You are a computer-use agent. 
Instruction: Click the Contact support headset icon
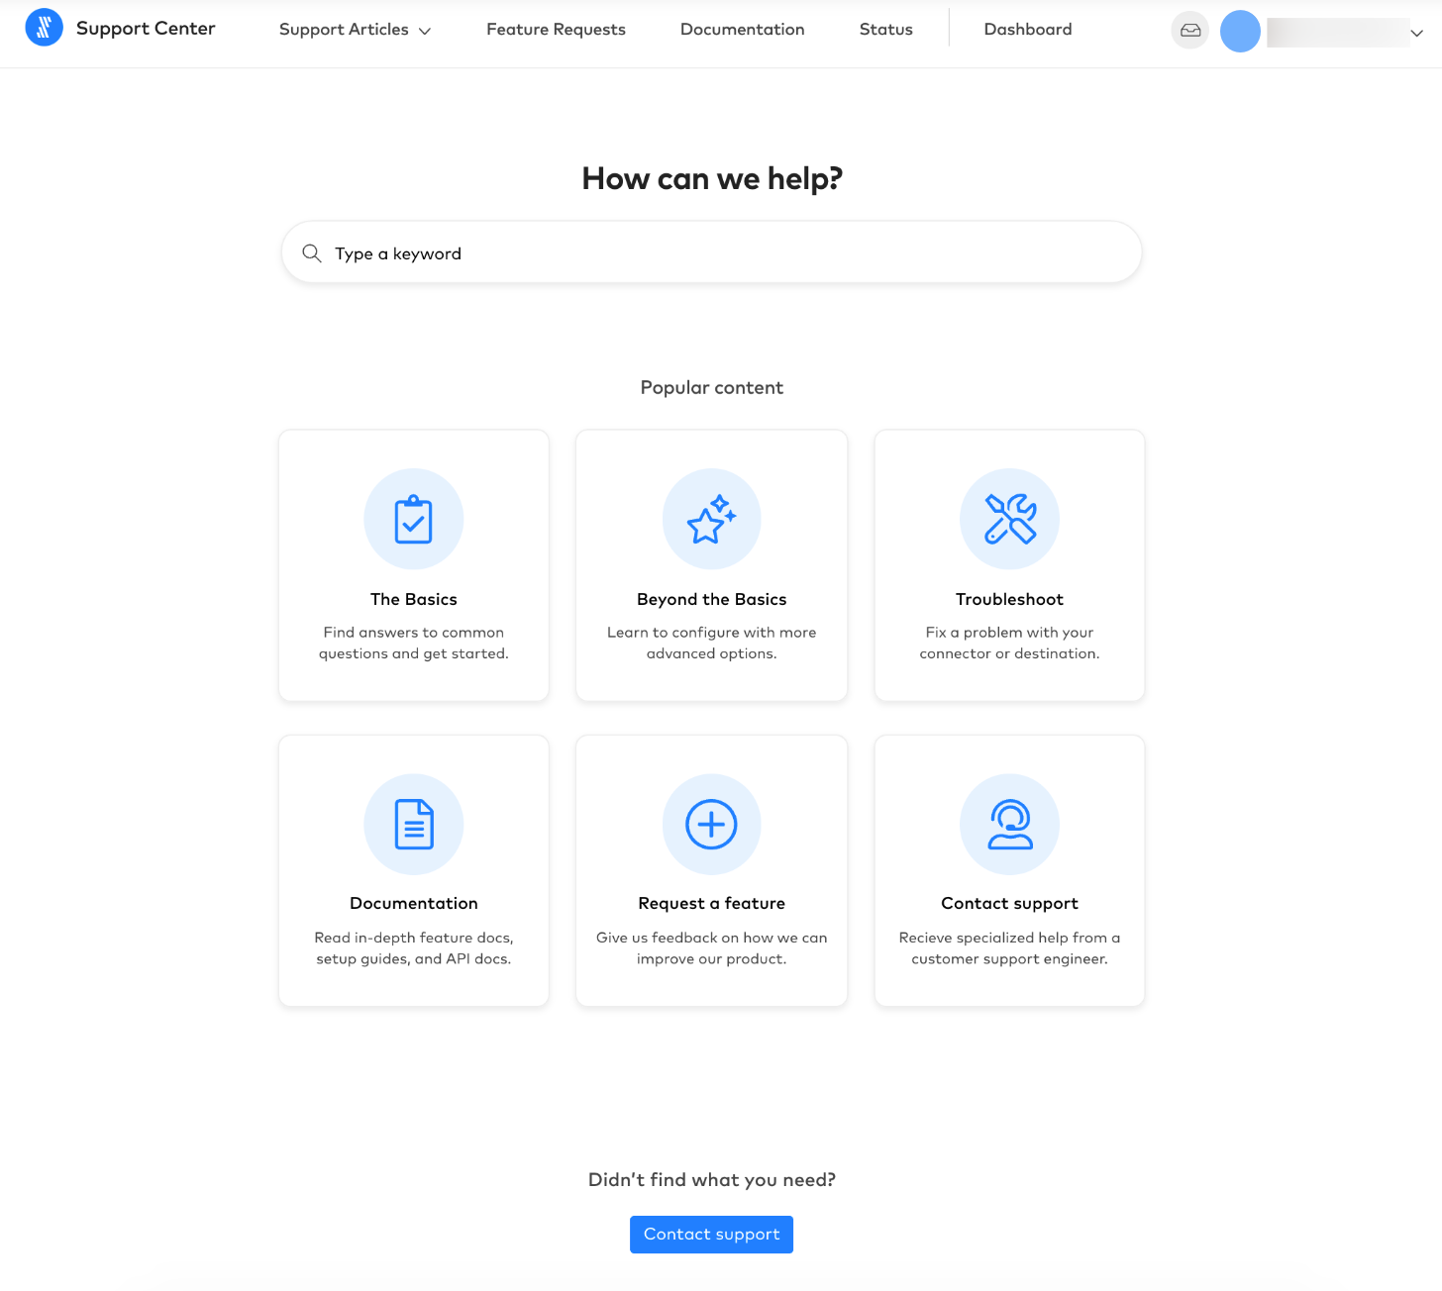point(1010,824)
